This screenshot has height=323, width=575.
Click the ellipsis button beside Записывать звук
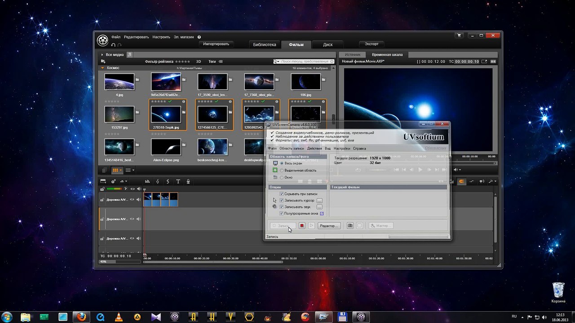click(319, 207)
